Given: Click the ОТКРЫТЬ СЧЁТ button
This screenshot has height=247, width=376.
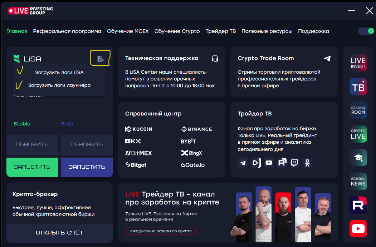Looking at the screenshot, I should (x=59, y=233).
